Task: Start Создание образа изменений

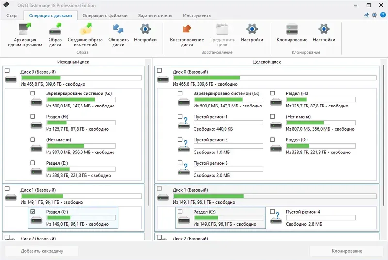Action: (x=85, y=35)
